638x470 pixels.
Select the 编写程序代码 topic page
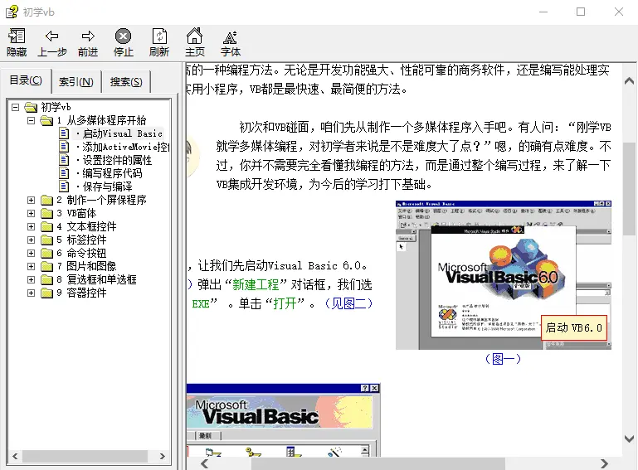pos(111,173)
